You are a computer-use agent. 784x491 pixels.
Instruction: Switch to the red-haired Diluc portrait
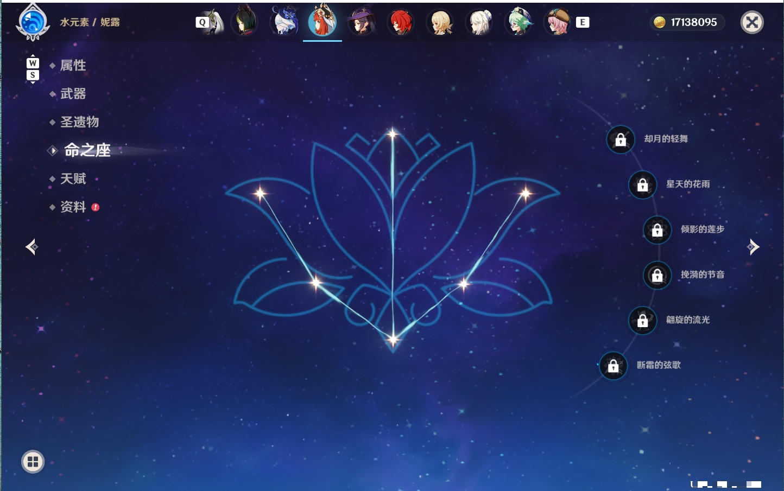tap(401, 22)
